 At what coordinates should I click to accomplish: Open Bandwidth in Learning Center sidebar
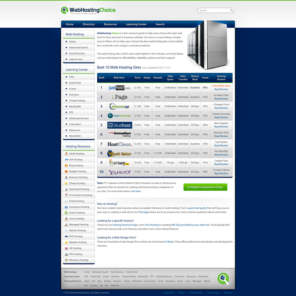point(75,107)
